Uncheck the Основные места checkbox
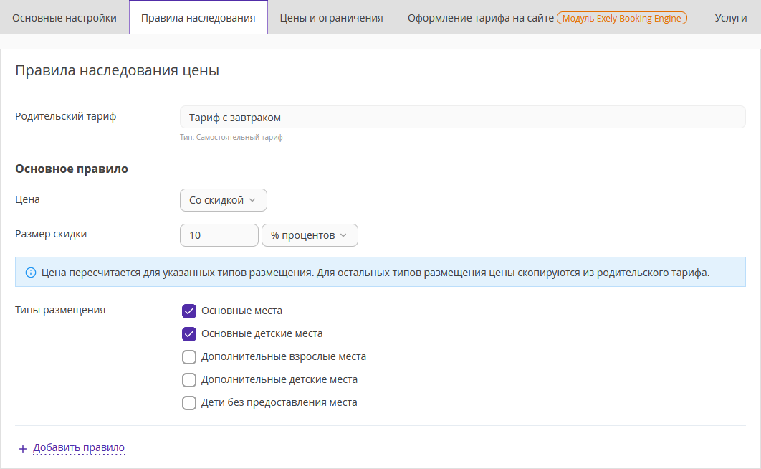Screen dimensions: 761x469 point(188,311)
